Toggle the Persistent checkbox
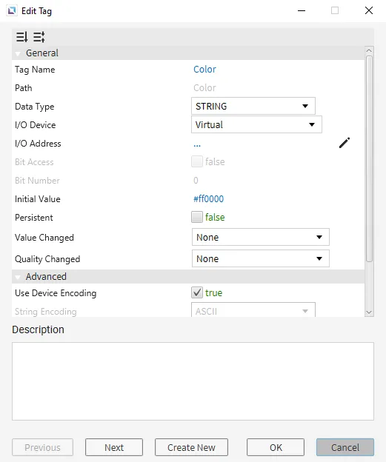Image resolution: width=386 pixels, height=462 pixels. pos(197,217)
